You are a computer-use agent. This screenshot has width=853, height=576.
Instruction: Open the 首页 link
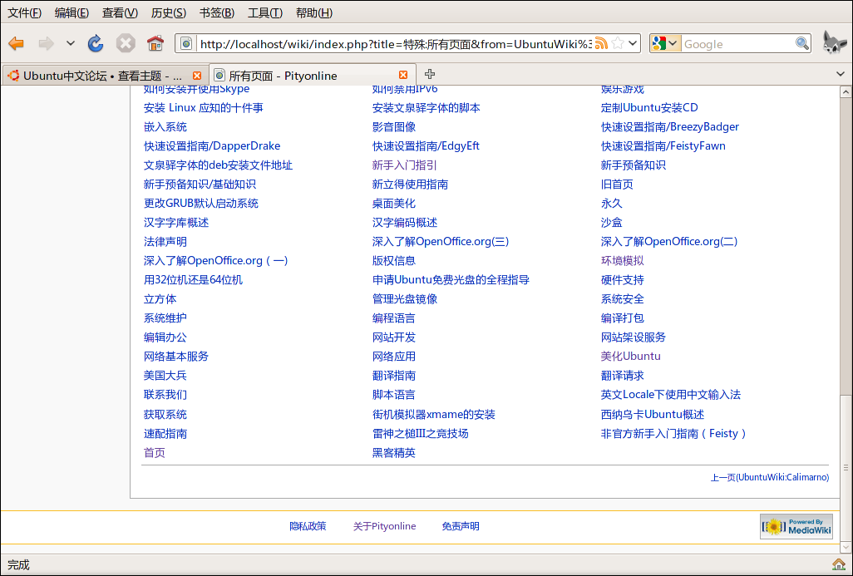click(155, 452)
